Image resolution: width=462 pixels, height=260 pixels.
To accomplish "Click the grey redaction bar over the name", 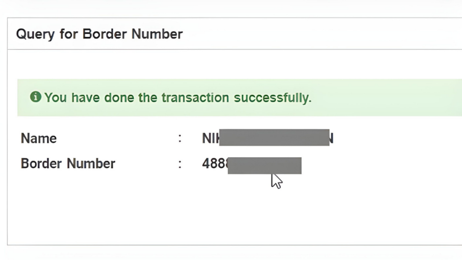I will (274, 138).
